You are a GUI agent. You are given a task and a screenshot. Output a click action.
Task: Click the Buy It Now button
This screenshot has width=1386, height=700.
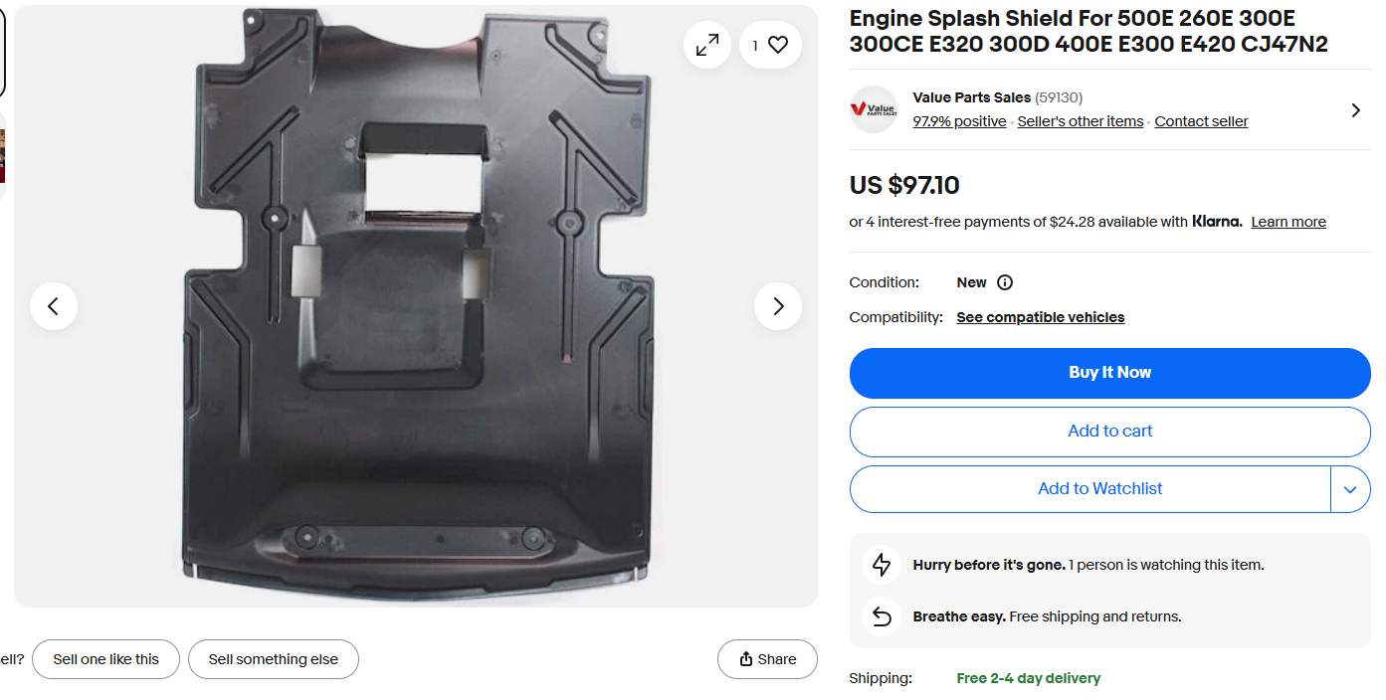click(1109, 373)
